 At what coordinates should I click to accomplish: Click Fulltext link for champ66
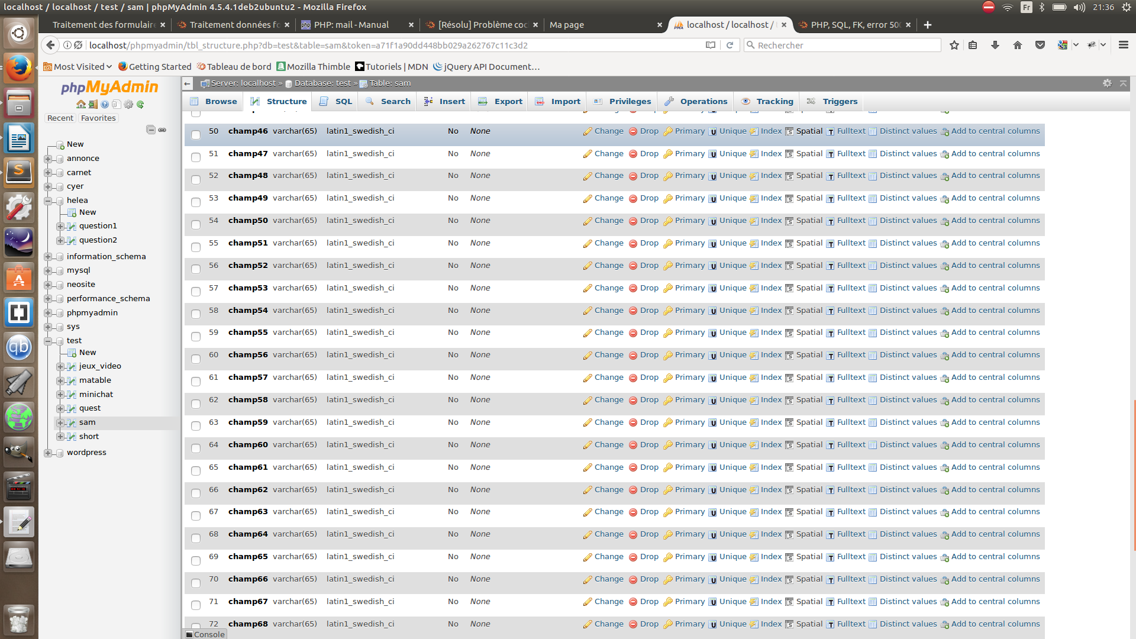pyautogui.click(x=851, y=579)
